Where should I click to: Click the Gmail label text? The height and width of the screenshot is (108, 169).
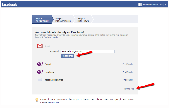click(x=47, y=46)
